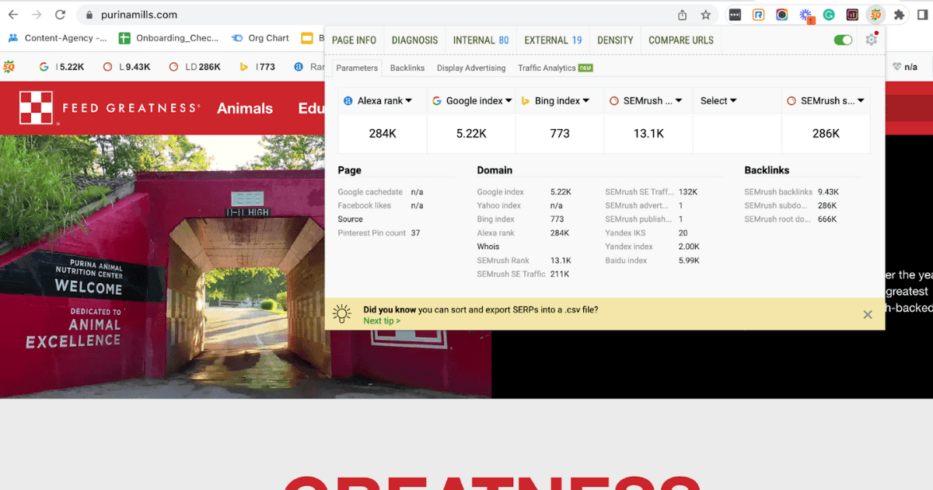Go back with the browser back arrow
Viewport: 933px width, 490px height.
pos(13,14)
